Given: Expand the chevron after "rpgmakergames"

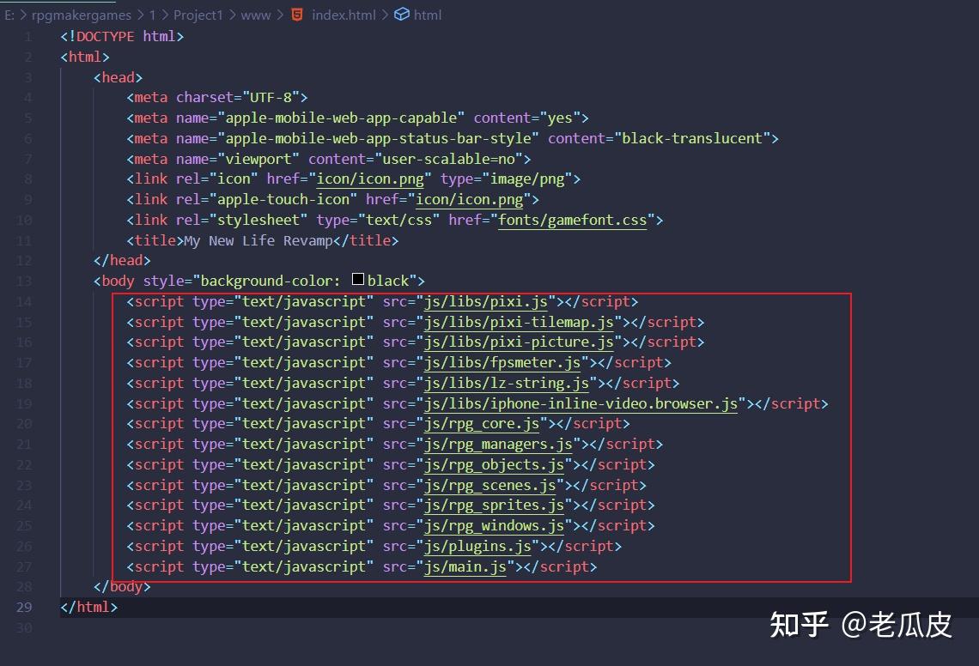Looking at the screenshot, I should pyautogui.click(x=141, y=15).
